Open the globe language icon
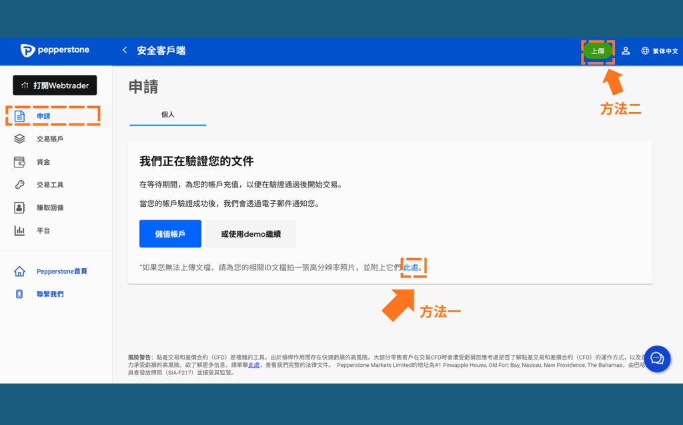The image size is (683, 425). (x=645, y=51)
